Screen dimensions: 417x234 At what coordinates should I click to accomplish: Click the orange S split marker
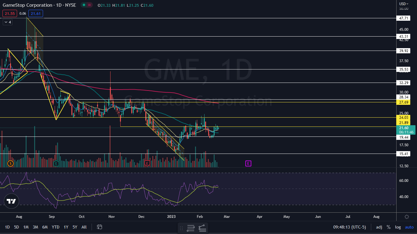click(11, 164)
